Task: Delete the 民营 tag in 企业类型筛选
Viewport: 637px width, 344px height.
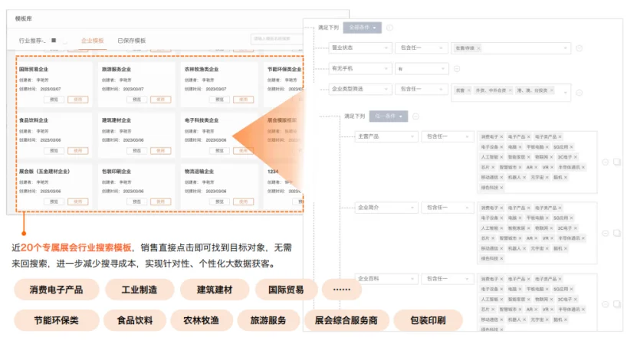Action: (468, 90)
